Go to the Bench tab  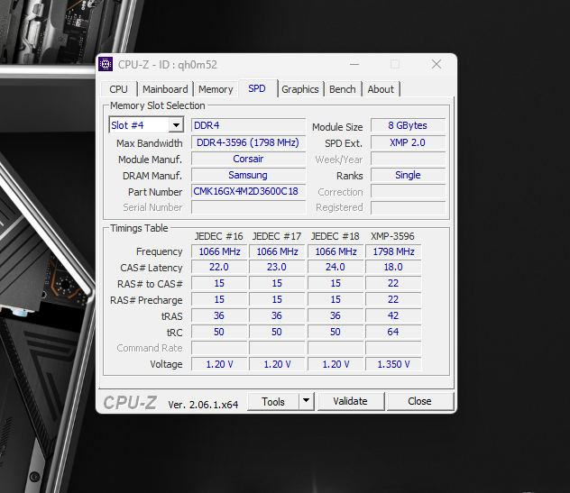coord(343,89)
